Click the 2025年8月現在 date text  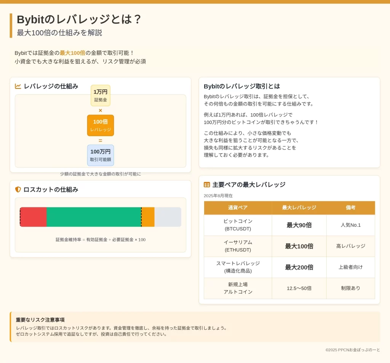(x=218, y=196)
